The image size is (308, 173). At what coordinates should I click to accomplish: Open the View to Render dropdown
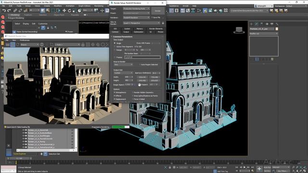pyautogui.click(x=141, y=23)
